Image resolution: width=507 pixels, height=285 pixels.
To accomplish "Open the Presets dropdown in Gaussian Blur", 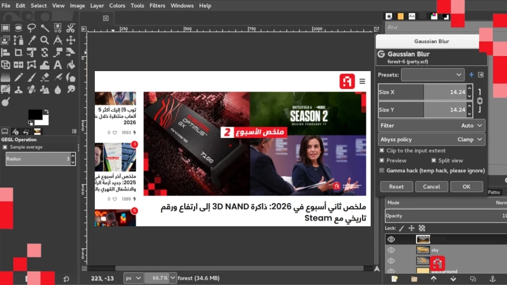I will (432, 74).
